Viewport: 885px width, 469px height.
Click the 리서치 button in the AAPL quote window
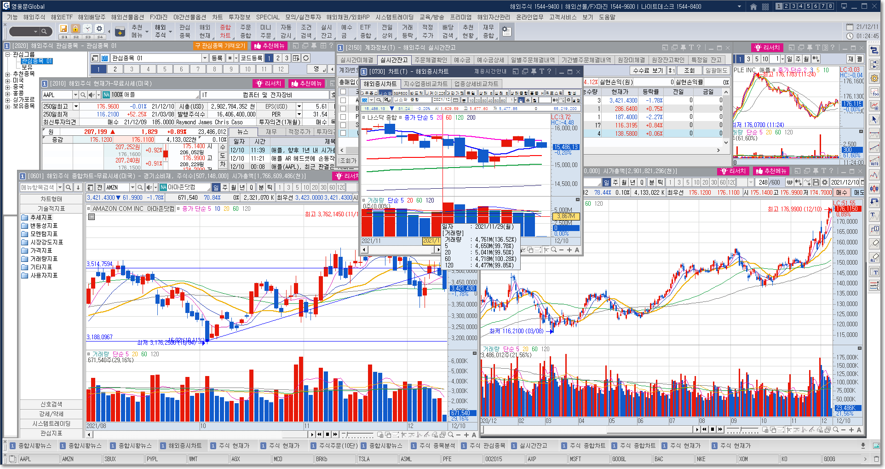point(269,83)
